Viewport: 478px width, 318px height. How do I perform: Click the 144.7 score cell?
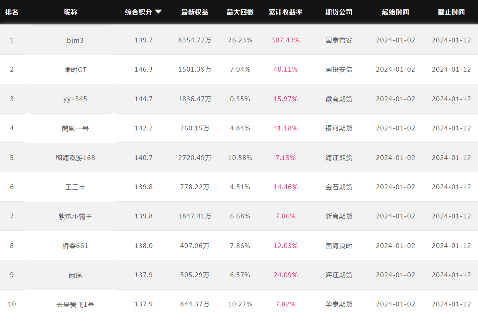(143, 99)
